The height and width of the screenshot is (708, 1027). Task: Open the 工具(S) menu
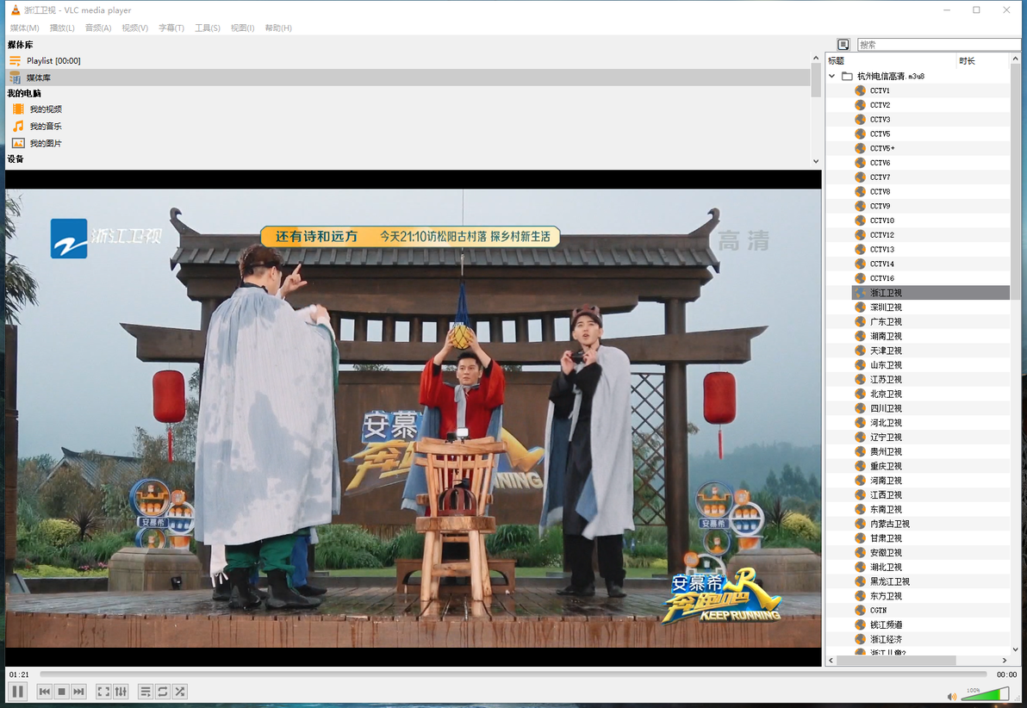[207, 28]
